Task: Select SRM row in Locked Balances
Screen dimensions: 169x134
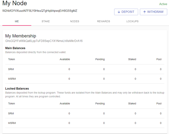Action: point(85,114)
